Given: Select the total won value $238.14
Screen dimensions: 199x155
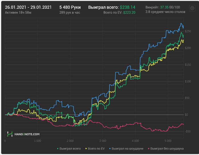Looking at the screenshot, I should click(128, 7).
